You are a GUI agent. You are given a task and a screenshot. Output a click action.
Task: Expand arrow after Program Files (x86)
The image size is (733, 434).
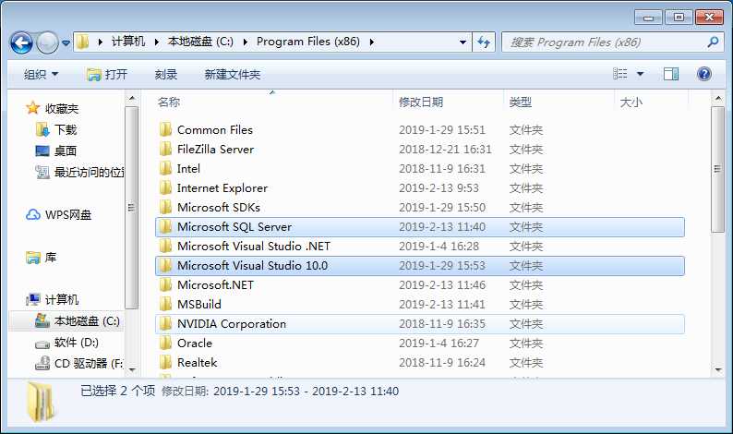[x=372, y=42]
